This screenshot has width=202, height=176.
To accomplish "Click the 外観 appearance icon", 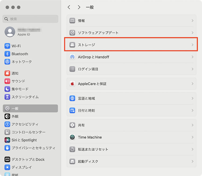I will 7,116.
